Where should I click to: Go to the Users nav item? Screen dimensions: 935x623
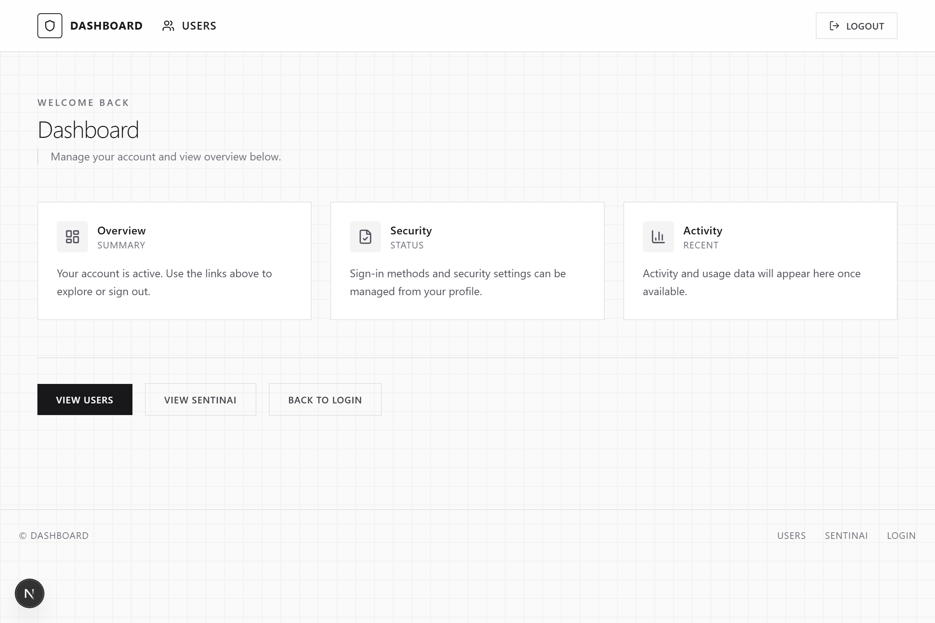click(x=199, y=26)
